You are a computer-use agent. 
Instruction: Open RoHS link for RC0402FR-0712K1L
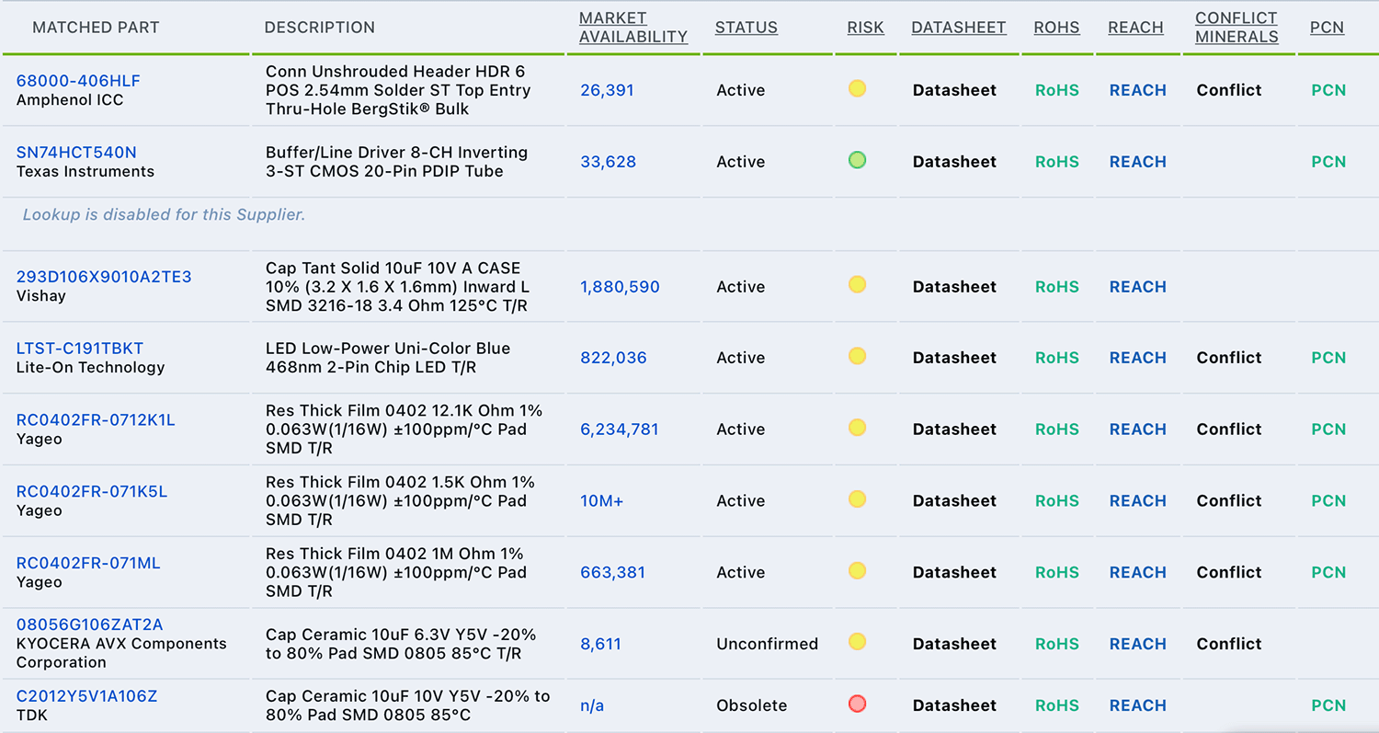1057,429
